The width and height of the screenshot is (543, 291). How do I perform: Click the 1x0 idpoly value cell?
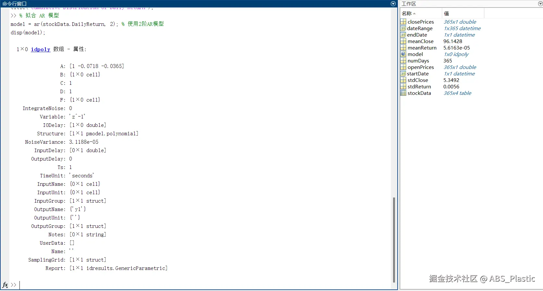click(456, 54)
